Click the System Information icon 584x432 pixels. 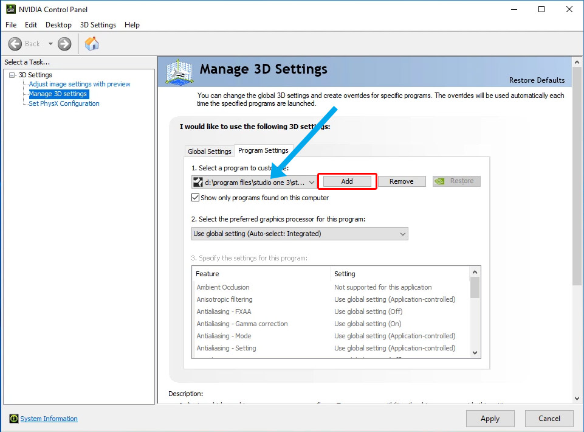click(14, 419)
